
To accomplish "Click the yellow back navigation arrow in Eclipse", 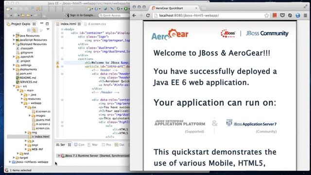I will (23, 15).
